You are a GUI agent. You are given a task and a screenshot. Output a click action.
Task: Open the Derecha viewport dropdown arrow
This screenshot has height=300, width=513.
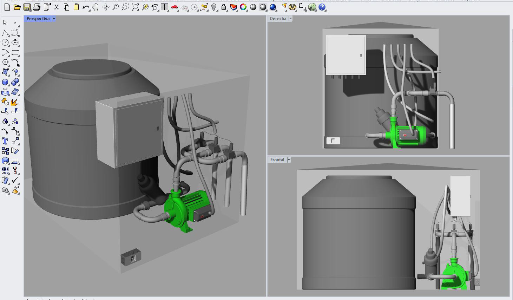tap(290, 19)
